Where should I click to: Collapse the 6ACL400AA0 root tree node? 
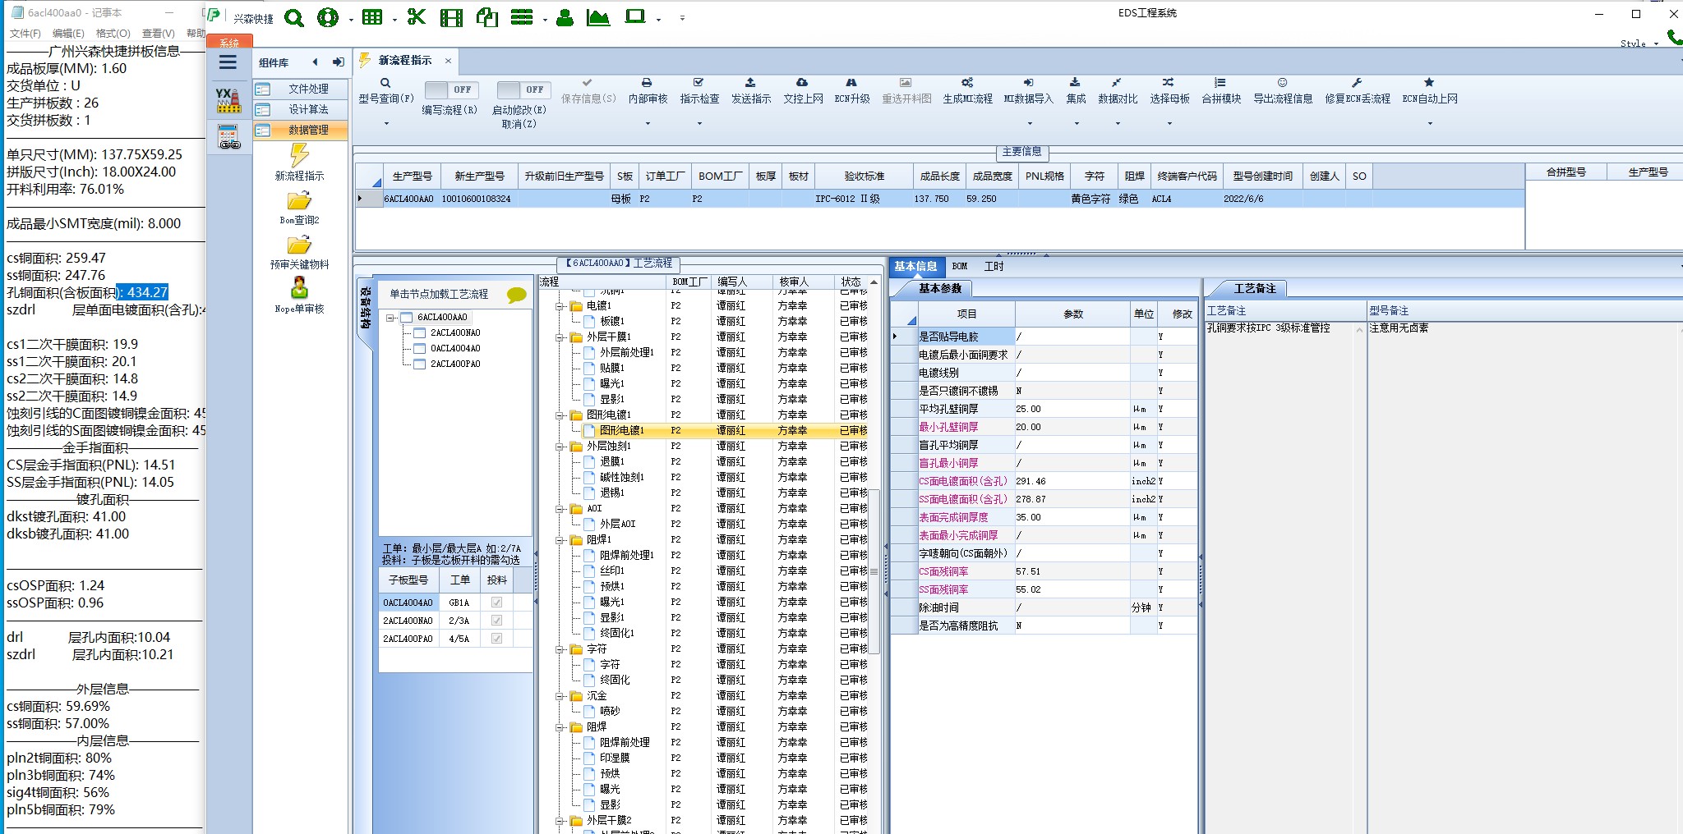coord(391,318)
